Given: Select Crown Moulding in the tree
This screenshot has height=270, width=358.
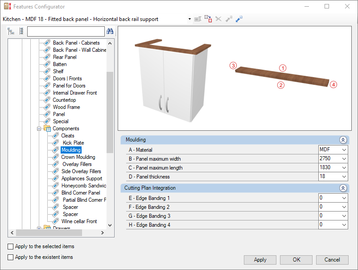Looking at the screenshot, I should point(78,157).
